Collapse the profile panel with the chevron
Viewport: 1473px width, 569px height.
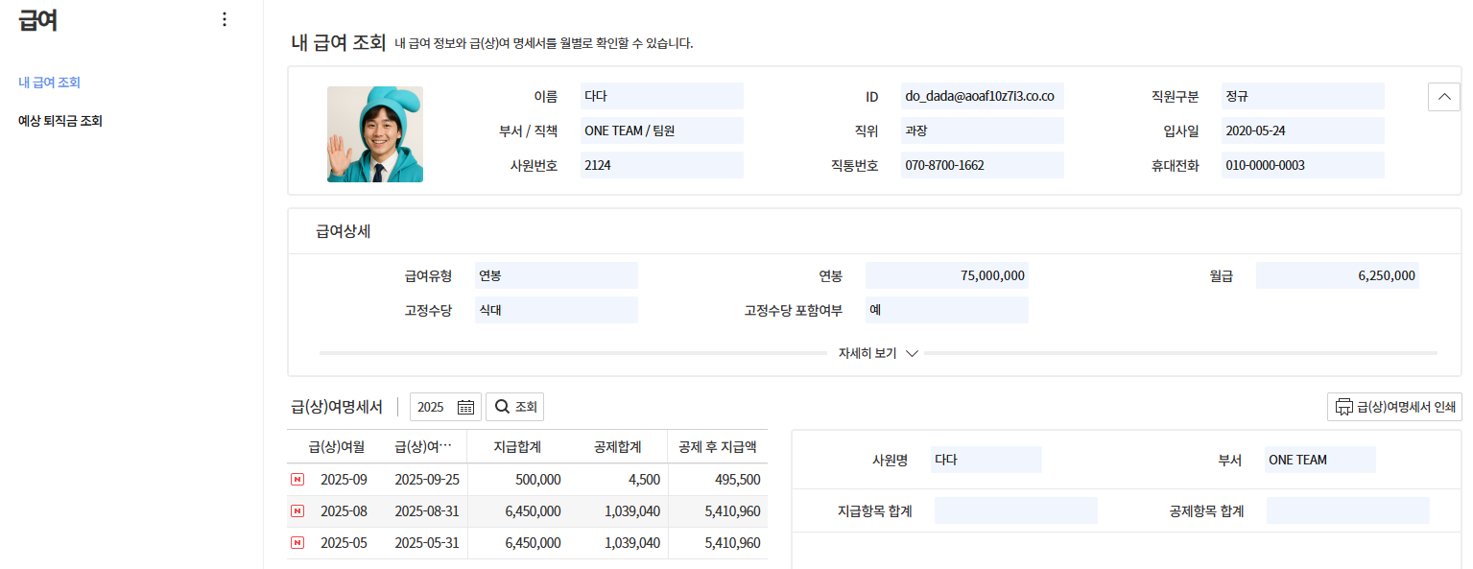pos(1443,96)
